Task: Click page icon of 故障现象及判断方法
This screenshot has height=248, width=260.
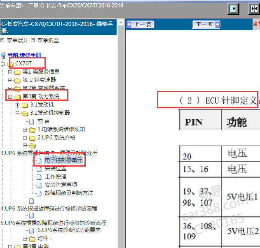Action: (39, 193)
